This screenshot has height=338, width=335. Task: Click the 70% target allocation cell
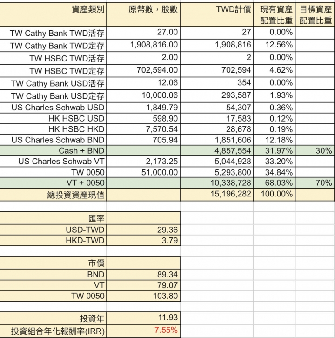click(x=315, y=183)
